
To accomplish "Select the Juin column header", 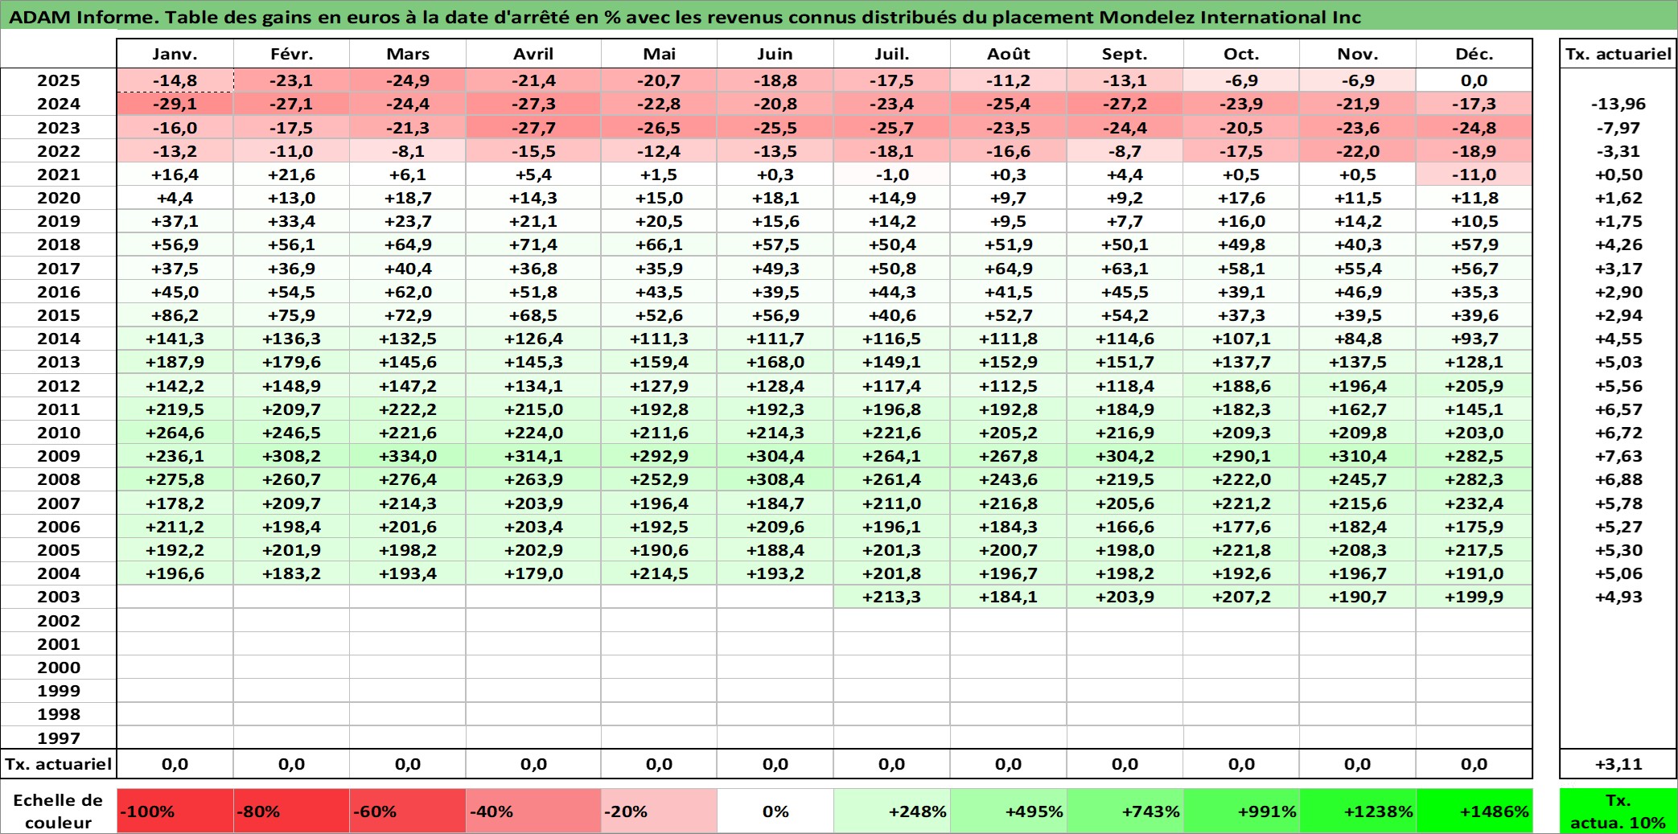I will [x=775, y=54].
